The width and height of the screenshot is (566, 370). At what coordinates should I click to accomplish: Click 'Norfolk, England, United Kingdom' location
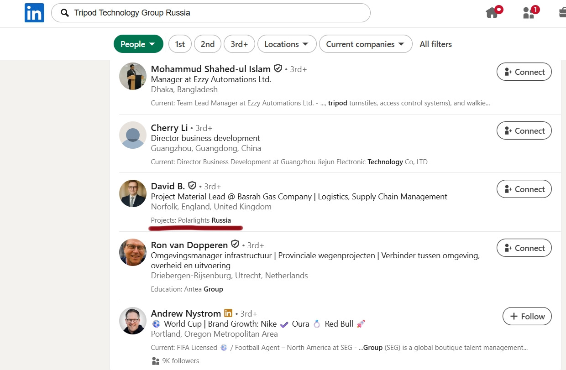tap(211, 207)
